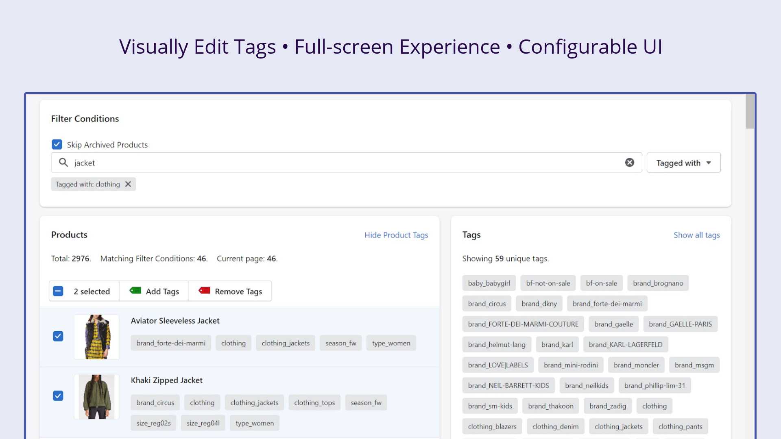Clear the jacket search text
The height and width of the screenshot is (439, 781).
point(629,163)
